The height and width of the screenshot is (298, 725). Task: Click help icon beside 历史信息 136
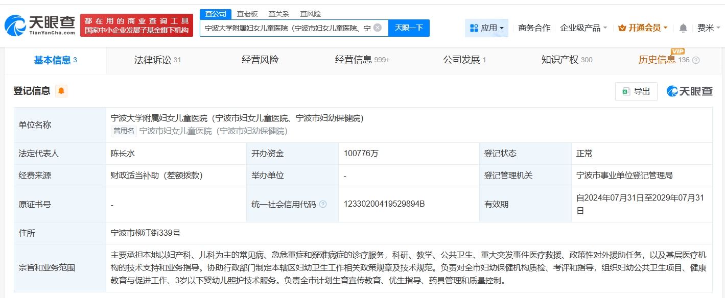click(696, 60)
